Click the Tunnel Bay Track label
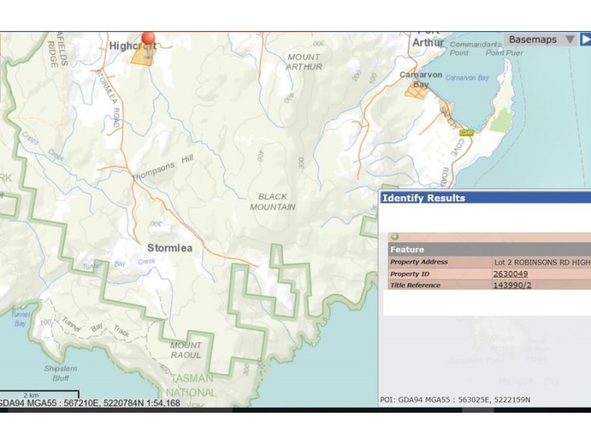The image size is (591, 443). tap(96, 327)
